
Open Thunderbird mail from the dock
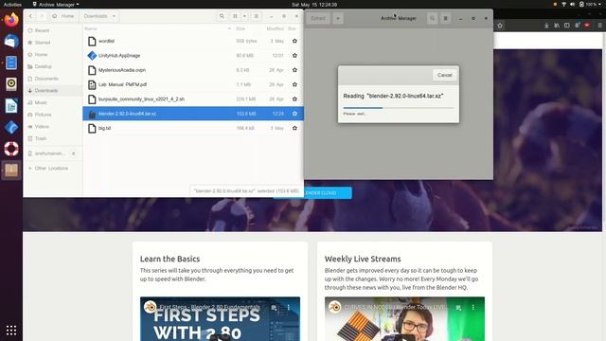(x=11, y=41)
